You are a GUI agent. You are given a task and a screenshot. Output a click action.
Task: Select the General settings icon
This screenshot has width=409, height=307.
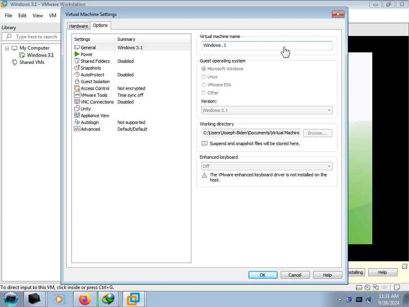coord(77,47)
